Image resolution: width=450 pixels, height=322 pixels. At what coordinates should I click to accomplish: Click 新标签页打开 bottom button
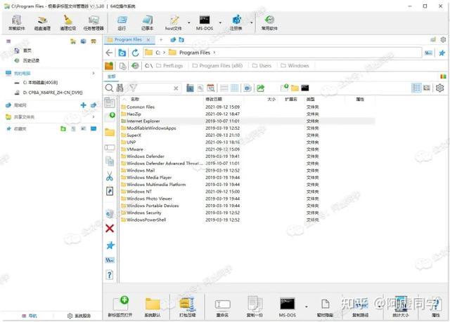coord(120,307)
